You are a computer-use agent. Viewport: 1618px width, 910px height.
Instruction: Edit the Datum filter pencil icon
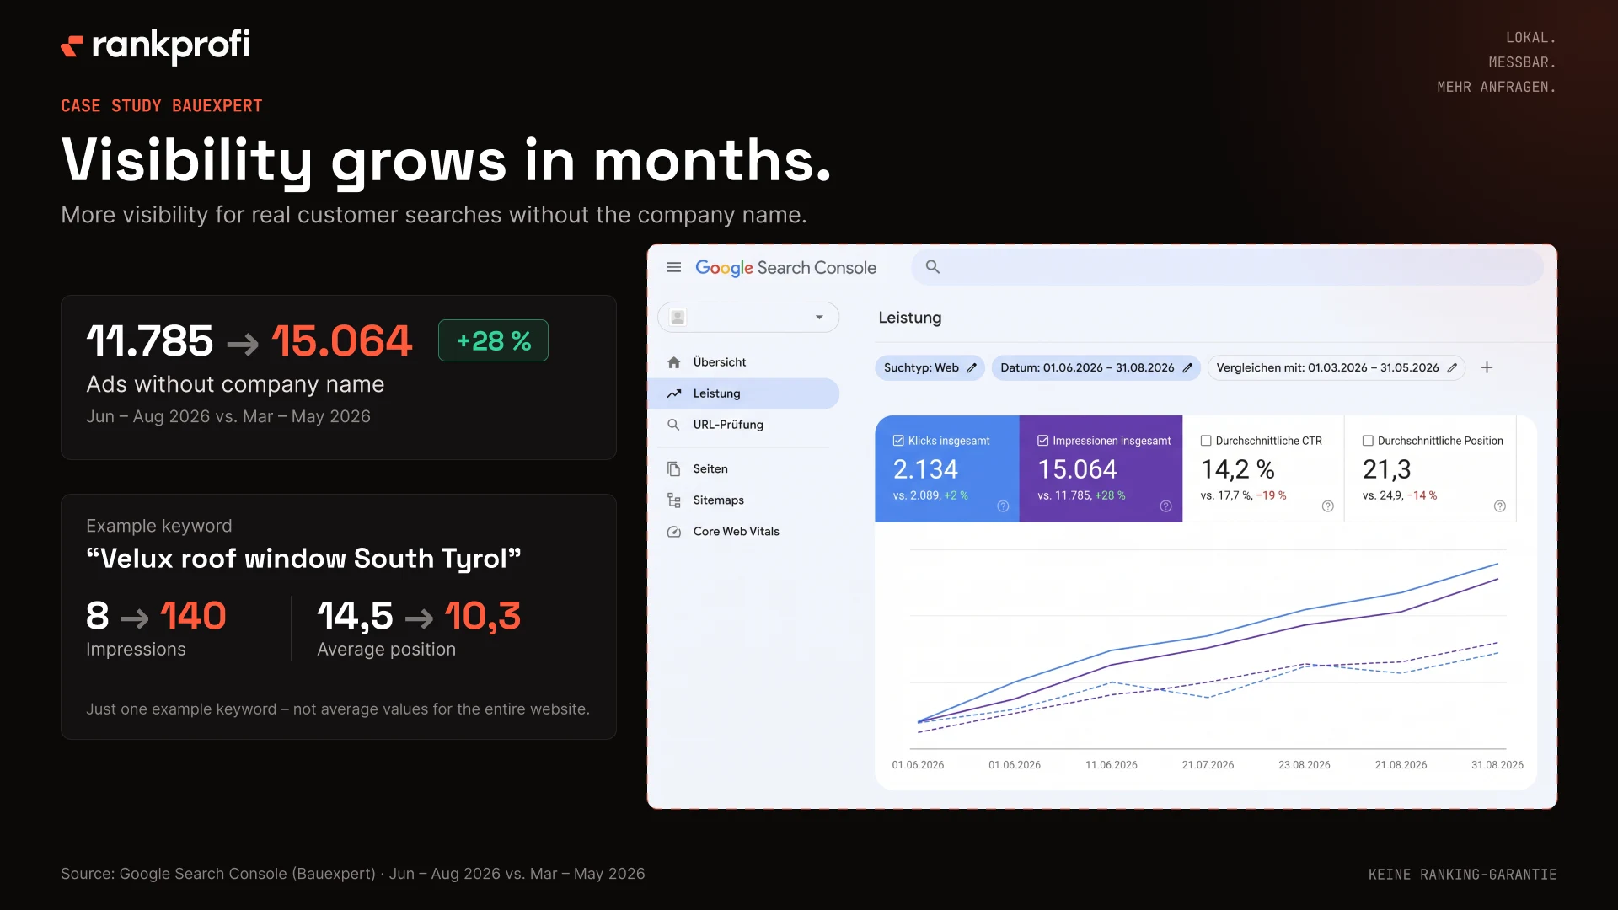(x=1187, y=368)
